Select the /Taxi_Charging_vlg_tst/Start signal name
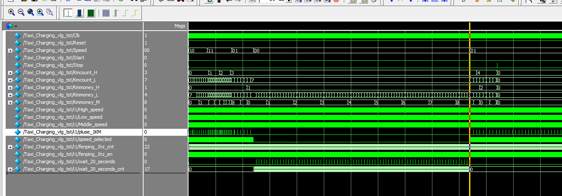 click(54, 58)
